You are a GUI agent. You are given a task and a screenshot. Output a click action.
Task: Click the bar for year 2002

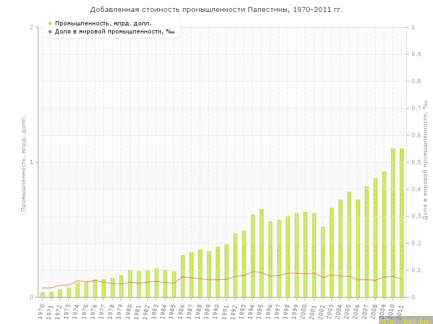click(x=323, y=262)
